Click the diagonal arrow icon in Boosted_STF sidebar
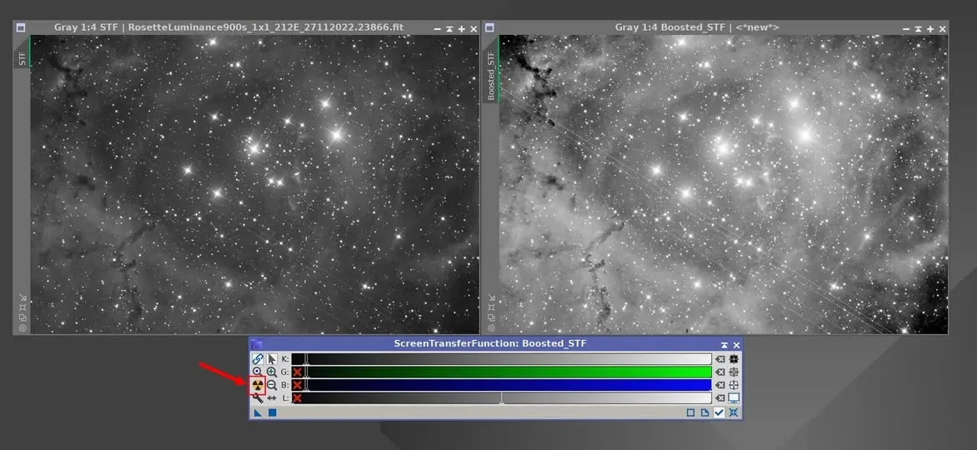The image size is (977, 450). [491, 297]
